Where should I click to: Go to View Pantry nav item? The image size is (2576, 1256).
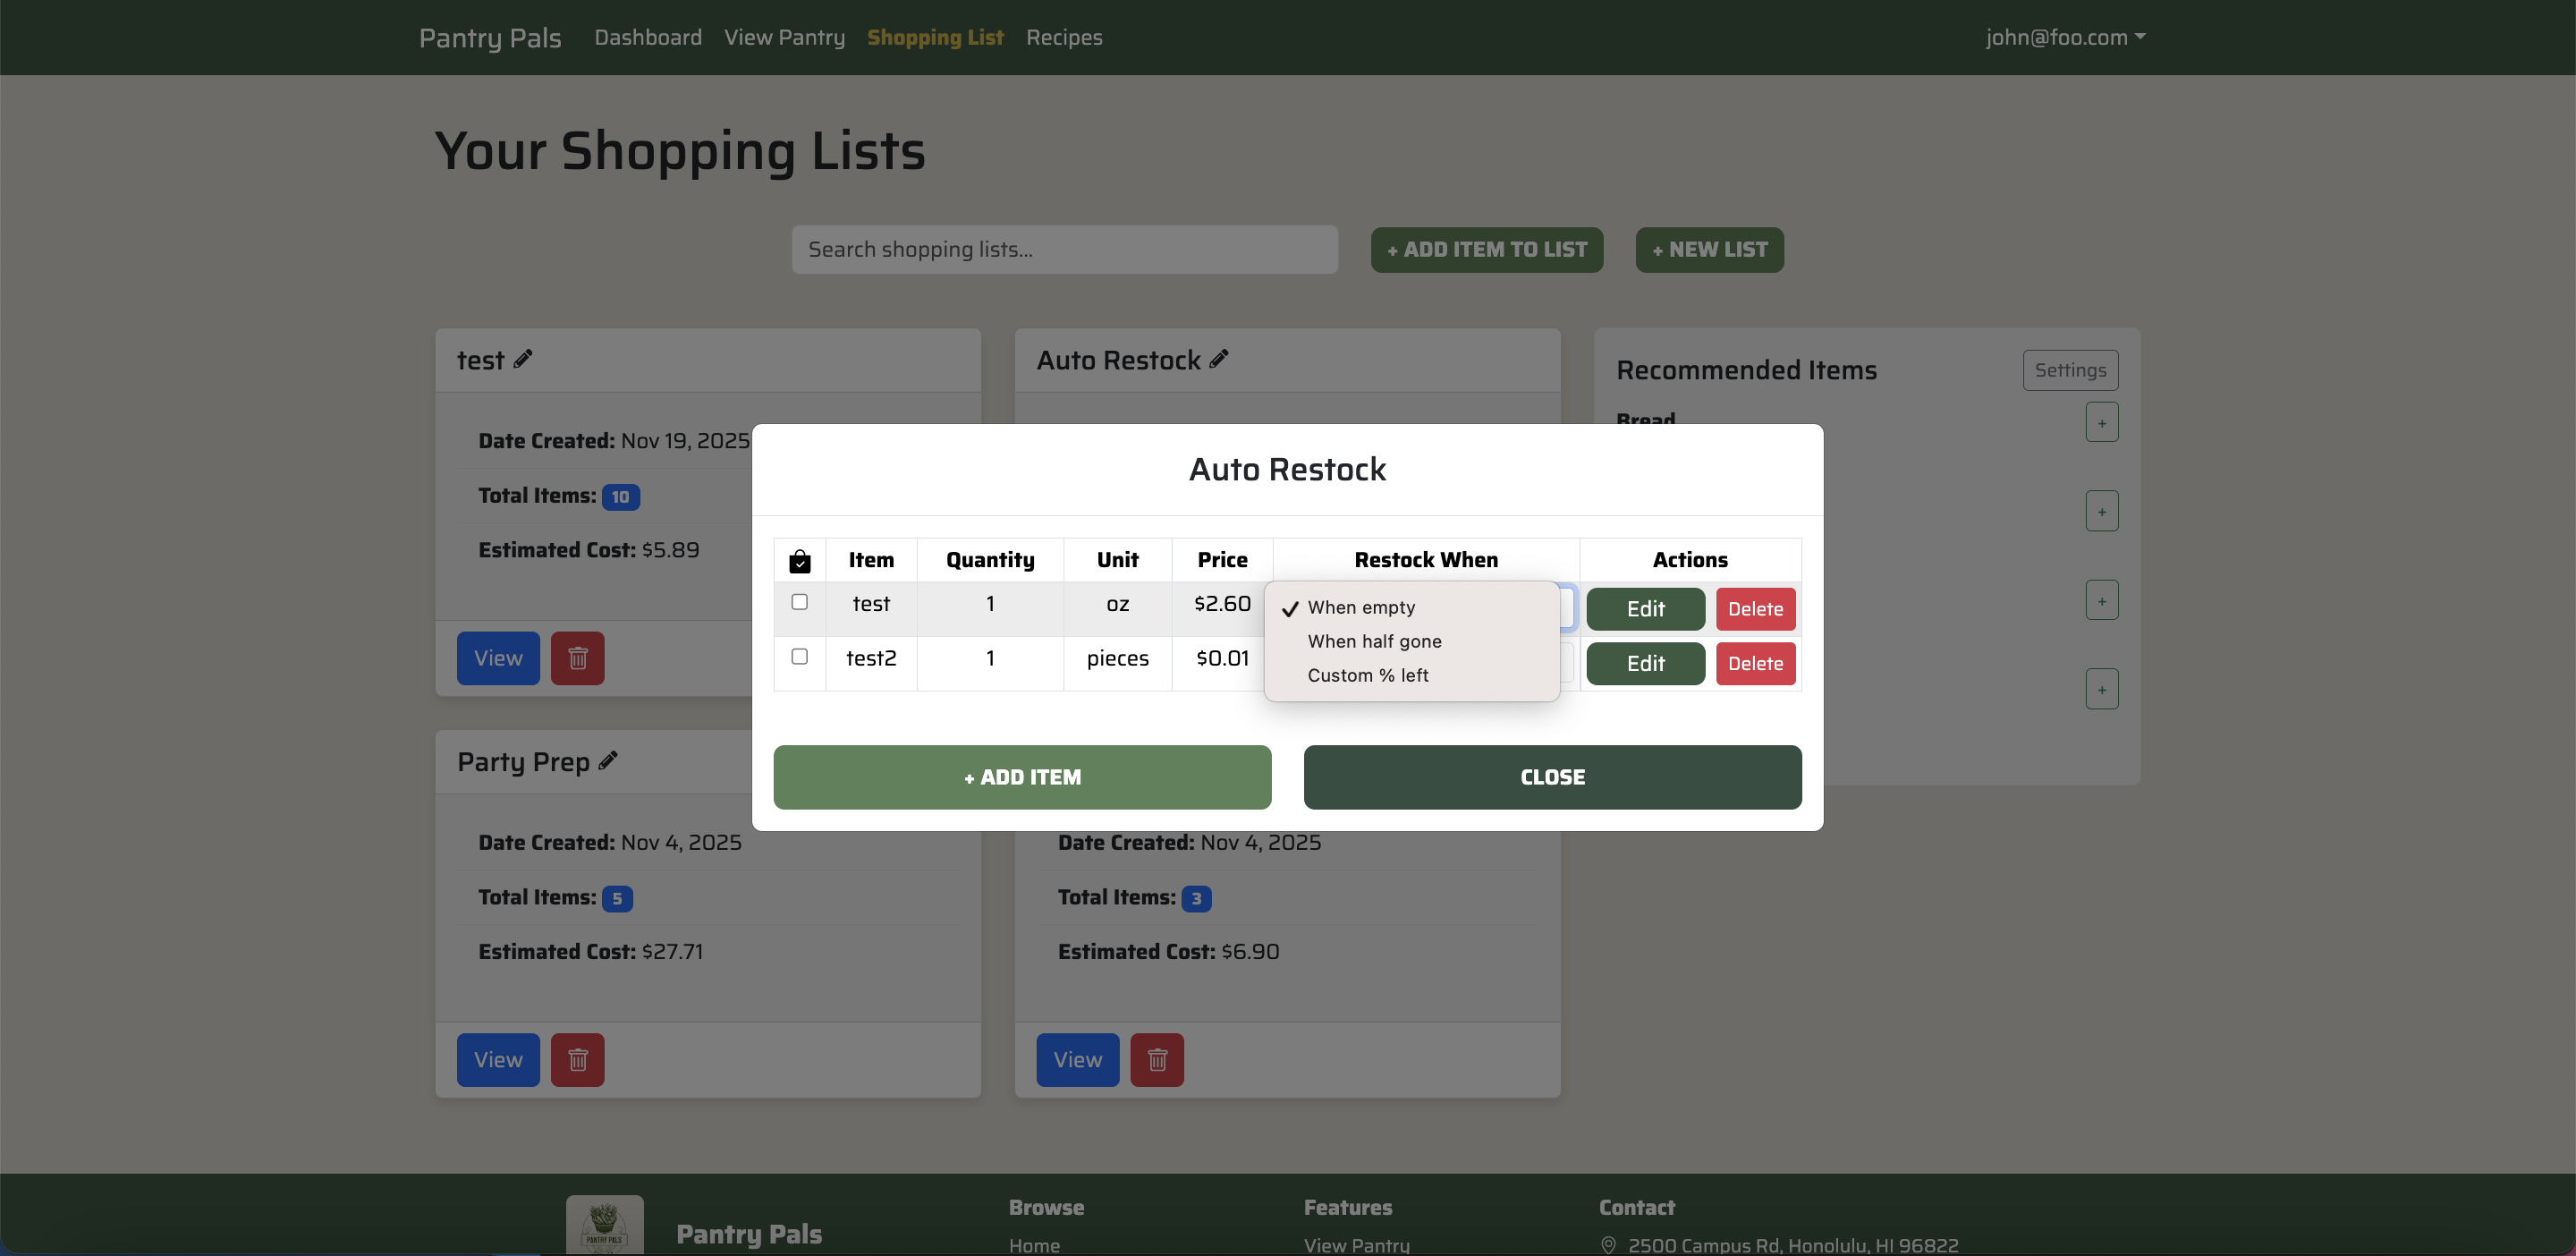pyautogui.click(x=784, y=37)
